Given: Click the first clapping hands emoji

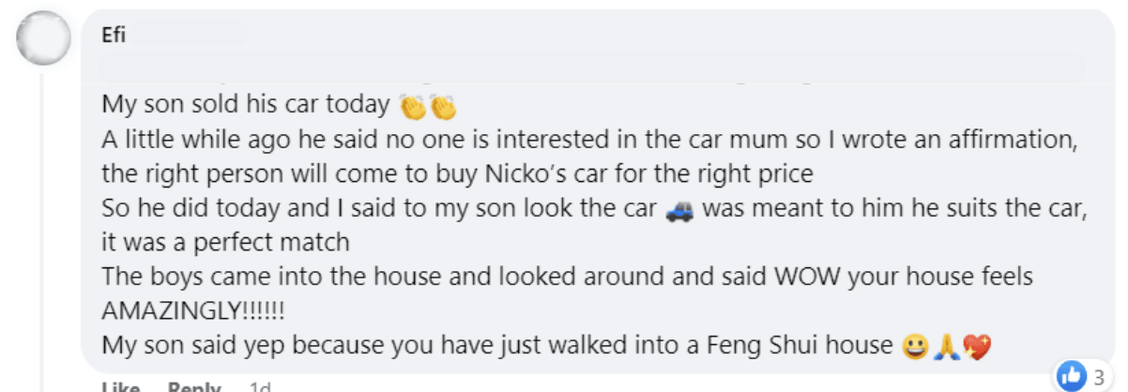Looking at the screenshot, I should click(413, 108).
